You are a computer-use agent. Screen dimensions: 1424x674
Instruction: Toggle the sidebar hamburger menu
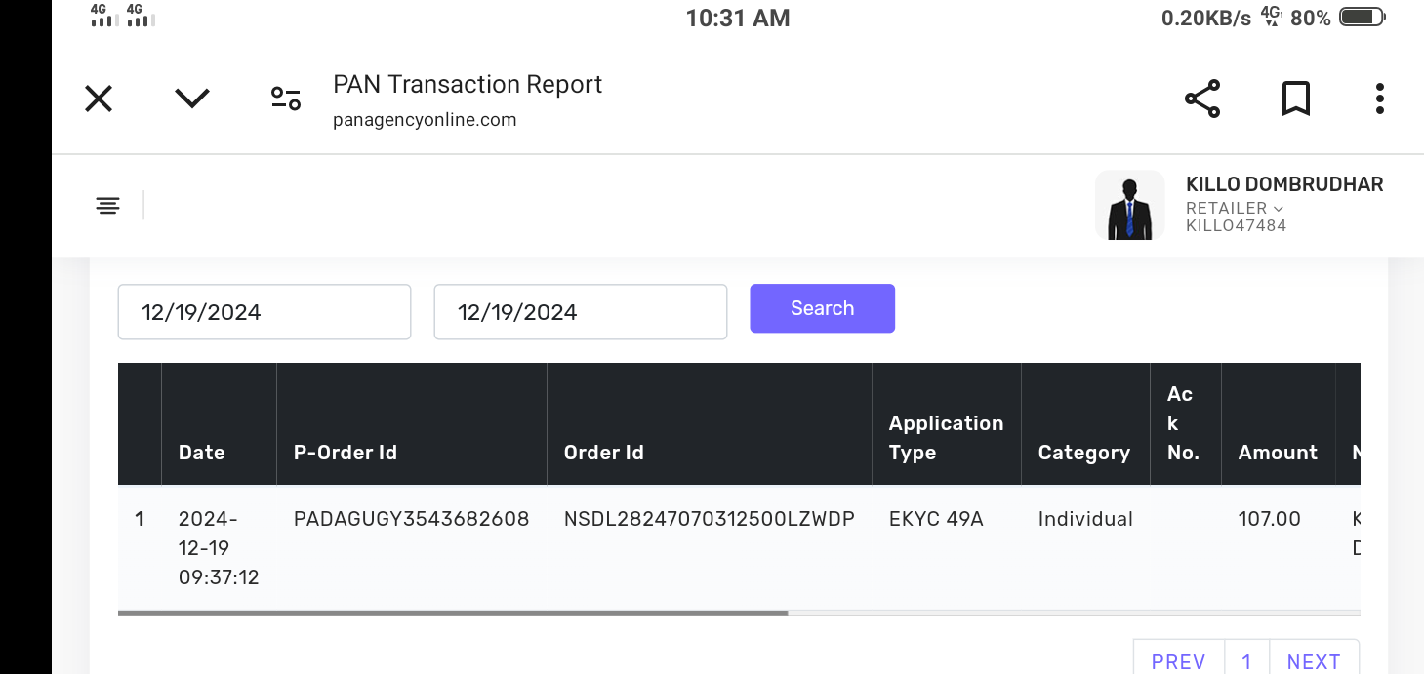[x=107, y=205]
